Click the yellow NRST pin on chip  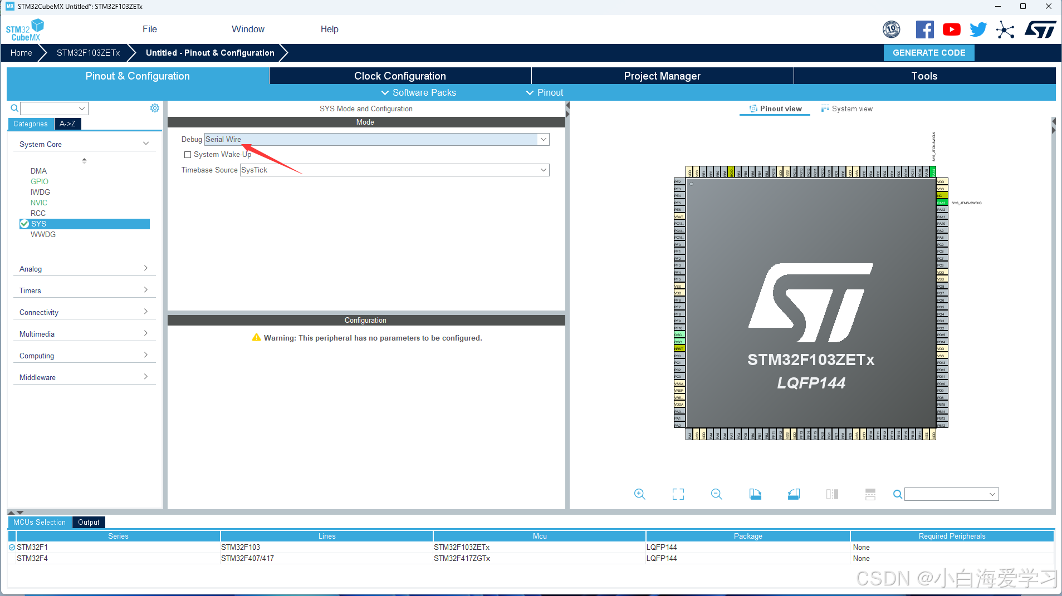coord(679,348)
